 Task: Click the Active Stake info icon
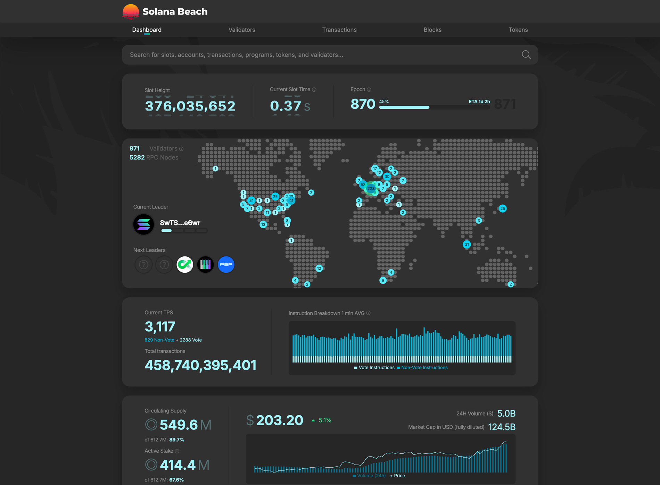tap(178, 451)
